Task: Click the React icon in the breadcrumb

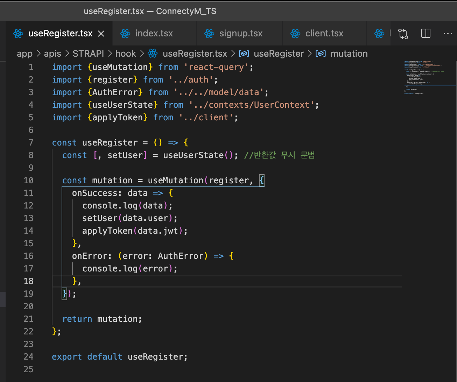Action: (153, 54)
